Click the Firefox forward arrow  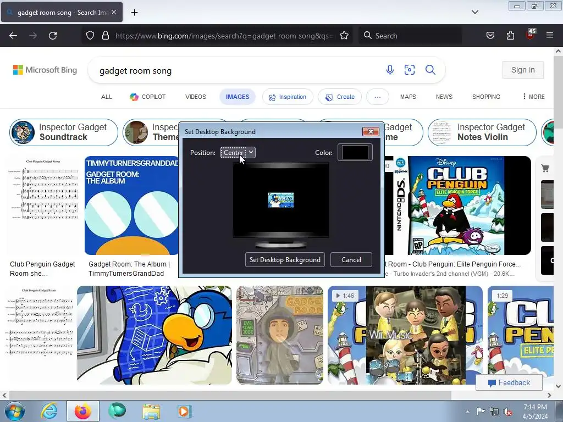[x=33, y=36]
